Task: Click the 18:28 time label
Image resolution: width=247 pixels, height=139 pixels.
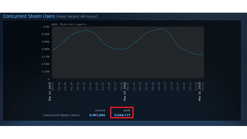Action: 109,86
